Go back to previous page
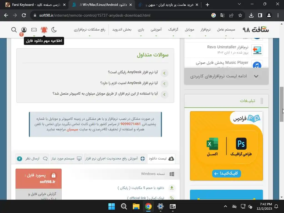The height and width of the screenshot is (213, 284). [6, 16]
